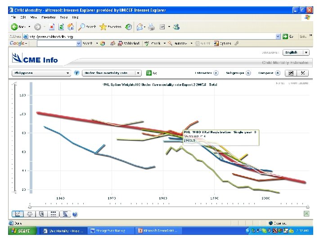Click the Google toolbar Search button
Screen dimensions: 324x243
tap(87, 43)
